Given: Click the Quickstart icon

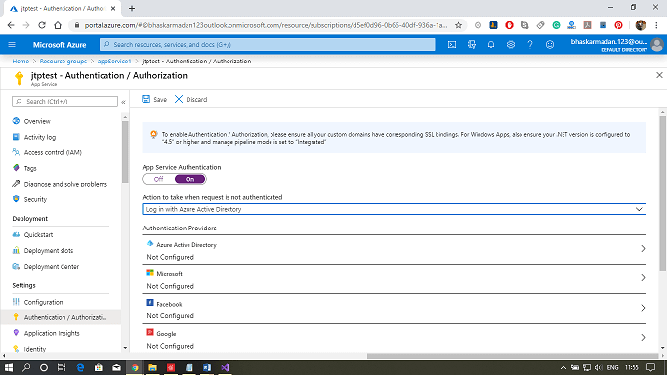Looking at the screenshot, I should coord(16,234).
